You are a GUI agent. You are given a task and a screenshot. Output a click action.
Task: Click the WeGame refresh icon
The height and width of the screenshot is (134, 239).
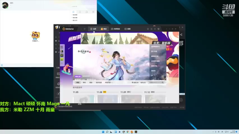pyautogui.click(x=85, y=29)
